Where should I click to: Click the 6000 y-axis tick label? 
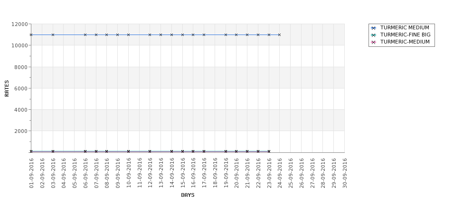(x=20, y=88)
